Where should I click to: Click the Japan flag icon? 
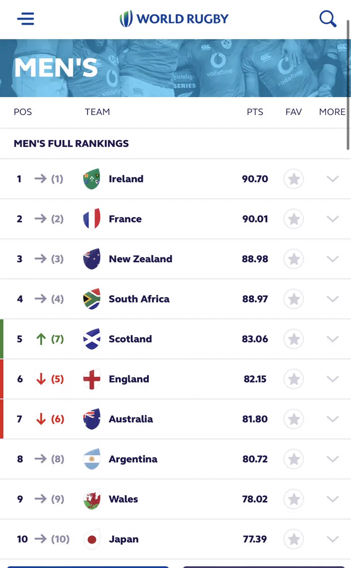(92, 539)
